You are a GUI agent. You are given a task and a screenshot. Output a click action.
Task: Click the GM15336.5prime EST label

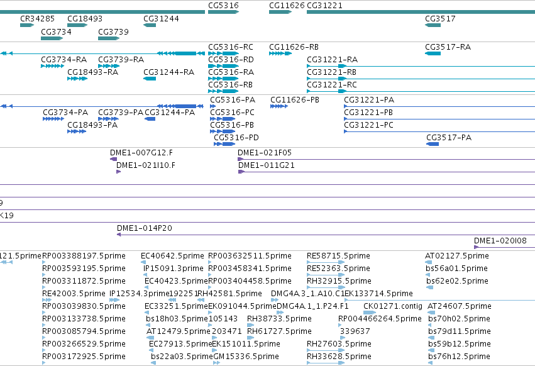[246, 357]
